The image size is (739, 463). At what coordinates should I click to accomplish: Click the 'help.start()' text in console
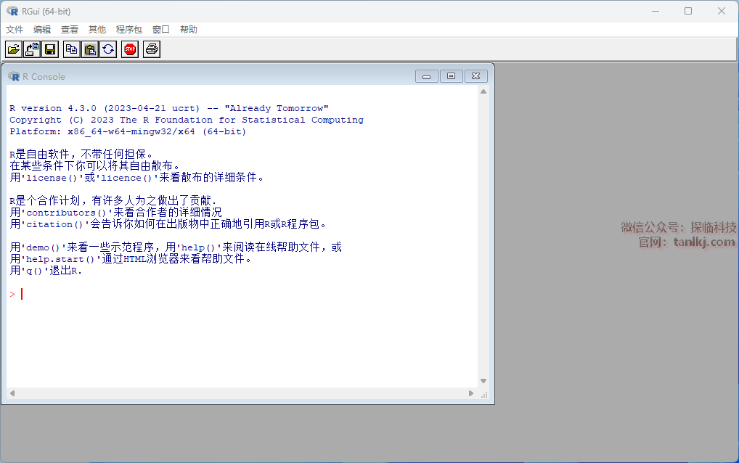click(60, 260)
